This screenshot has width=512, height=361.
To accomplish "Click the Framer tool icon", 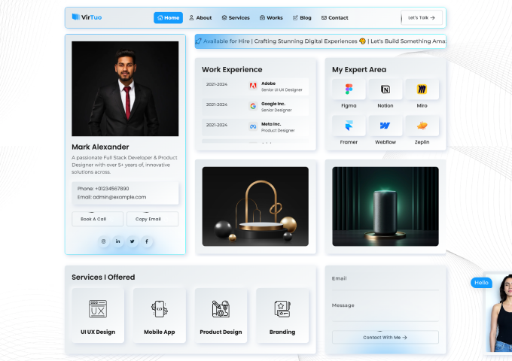I will [x=349, y=126].
